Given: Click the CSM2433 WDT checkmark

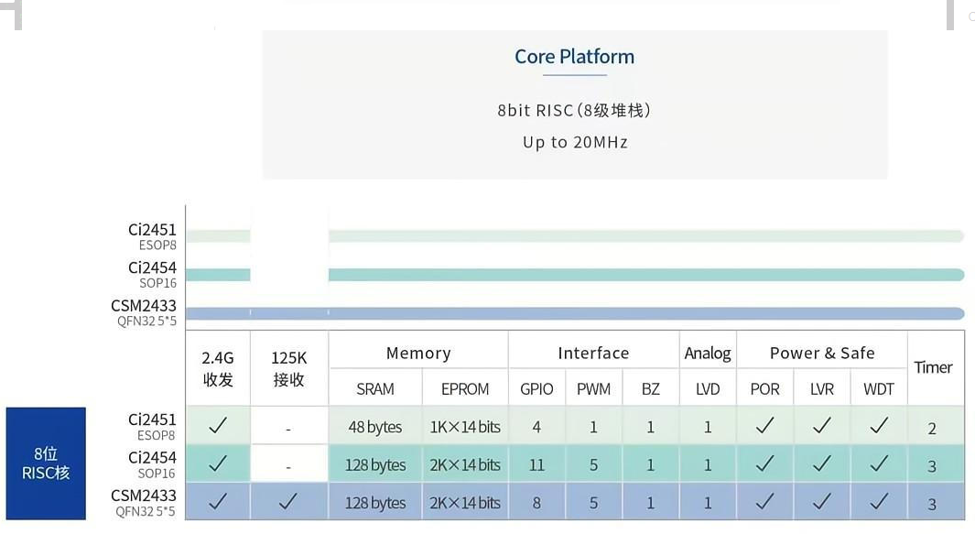Looking at the screenshot, I should coord(879,502).
